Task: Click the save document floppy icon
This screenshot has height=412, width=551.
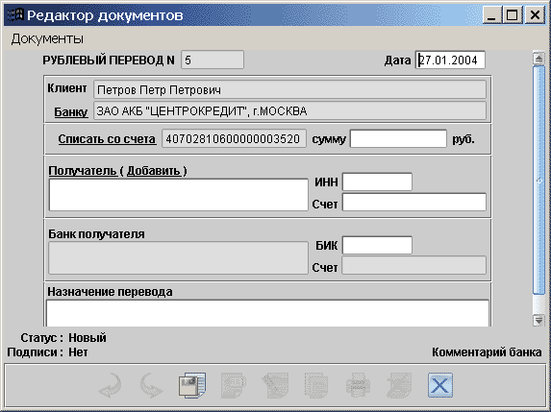Action: [192, 385]
